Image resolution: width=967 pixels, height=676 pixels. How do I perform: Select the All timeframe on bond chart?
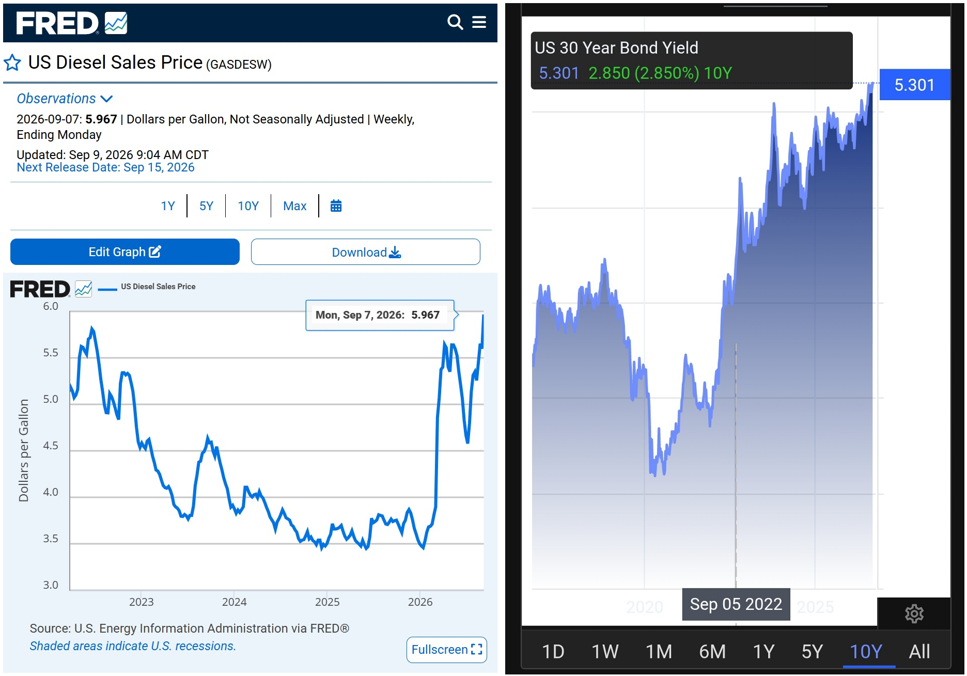[x=919, y=652]
